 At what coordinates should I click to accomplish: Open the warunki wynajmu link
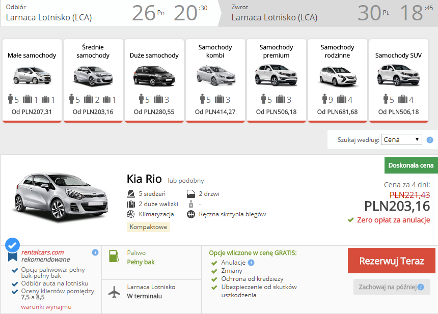tap(46, 307)
